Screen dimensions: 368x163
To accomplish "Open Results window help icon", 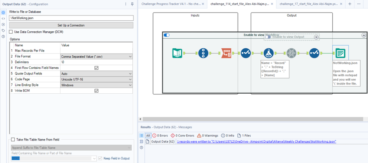I will [x=141, y=148].
